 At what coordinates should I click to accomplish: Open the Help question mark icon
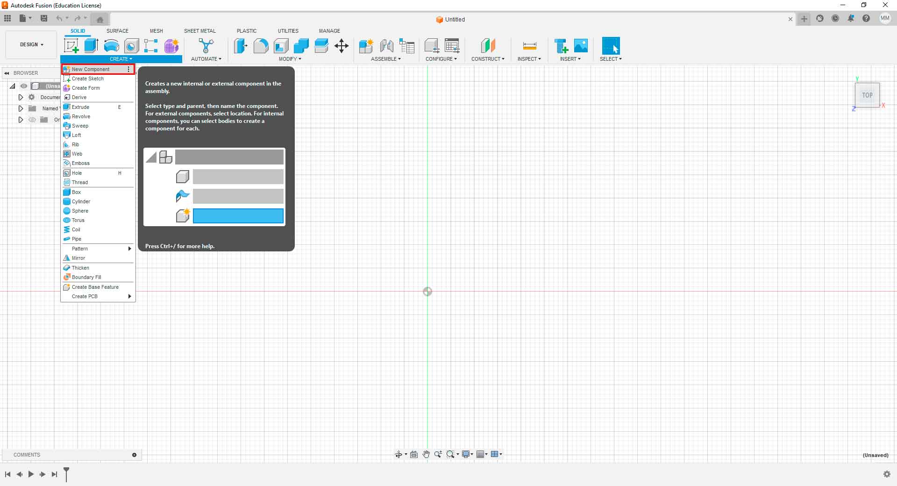tap(866, 19)
